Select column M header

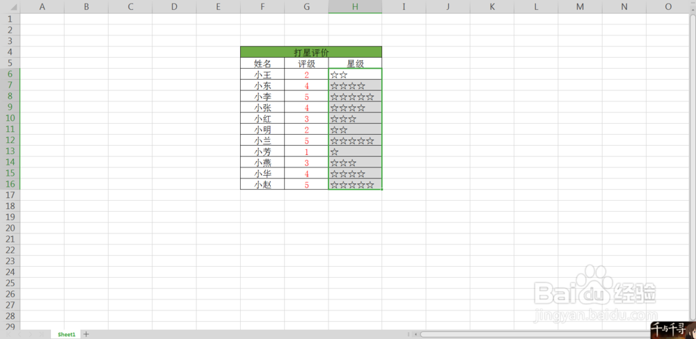[580, 7]
